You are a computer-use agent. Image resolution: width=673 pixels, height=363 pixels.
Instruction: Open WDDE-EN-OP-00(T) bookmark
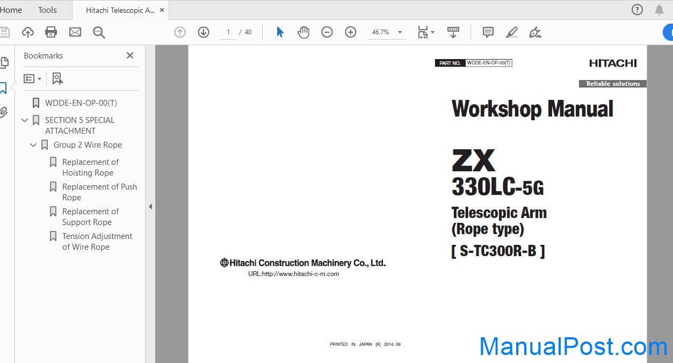pyautogui.click(x=81, y=103)
